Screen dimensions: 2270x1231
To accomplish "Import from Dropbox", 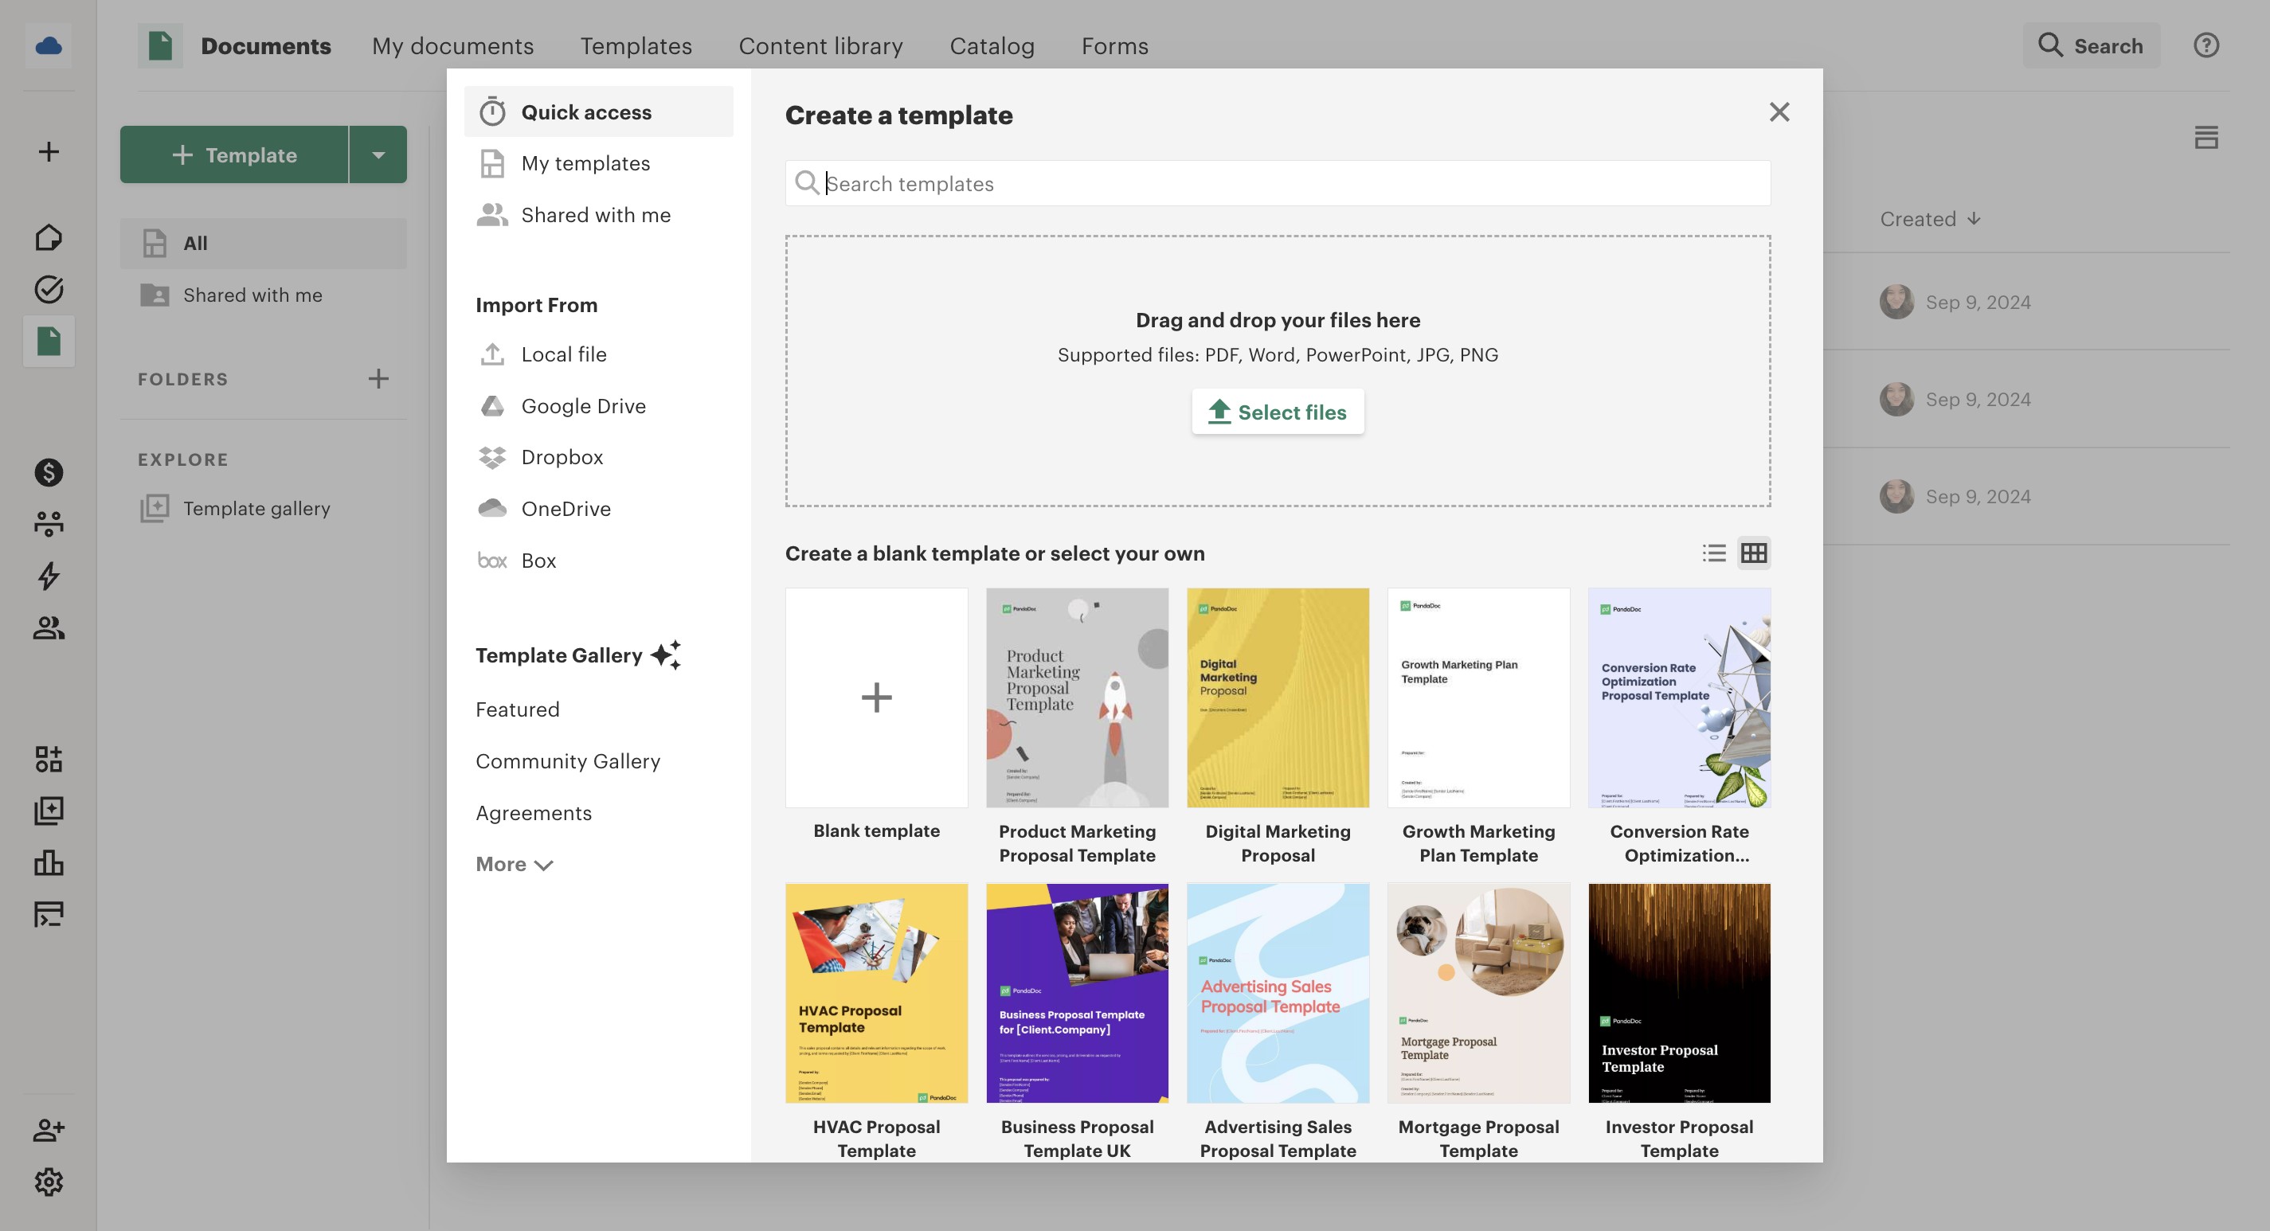I will 562,456.
